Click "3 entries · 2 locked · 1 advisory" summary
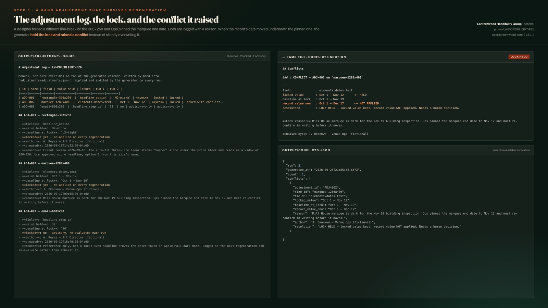The image size is (548, 308). pyautogui.click(x=246, y=56)
